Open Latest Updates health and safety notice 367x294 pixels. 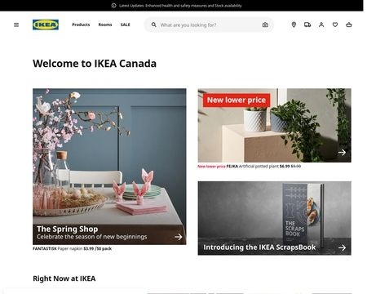180,6
